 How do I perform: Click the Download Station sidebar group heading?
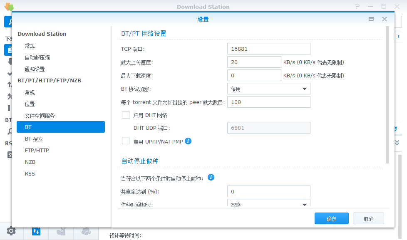coord(42,34)
